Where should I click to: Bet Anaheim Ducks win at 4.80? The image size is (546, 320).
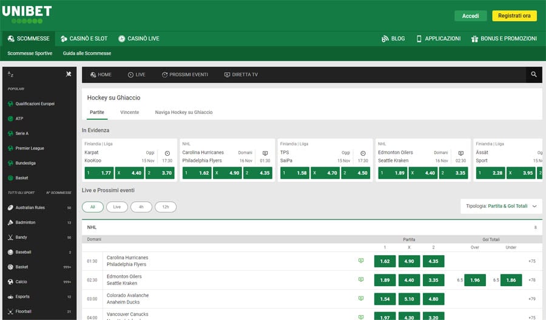click(x=434, y=299)
